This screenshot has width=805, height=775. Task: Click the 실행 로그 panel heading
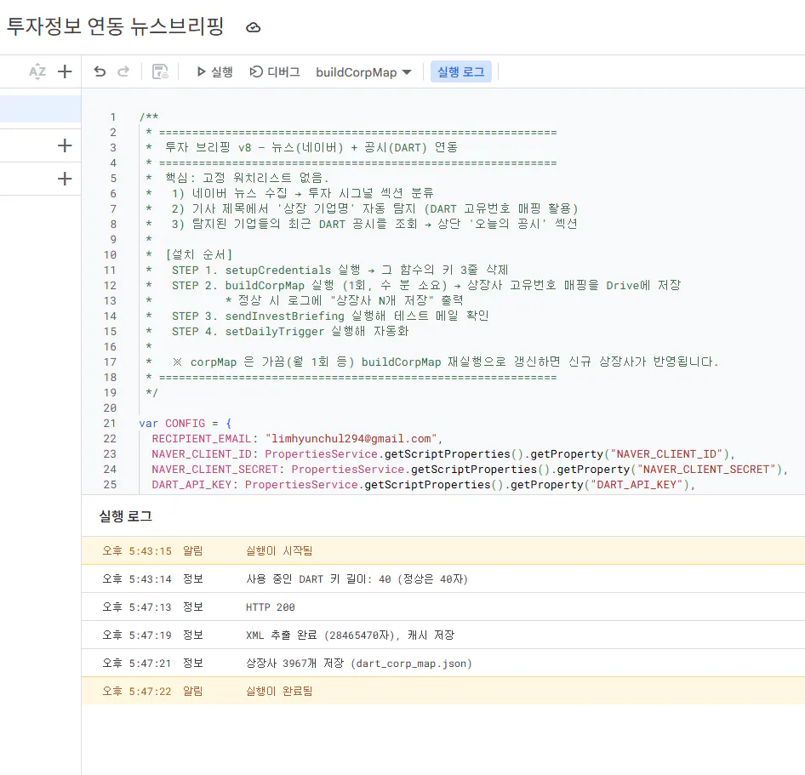[125, 516]
